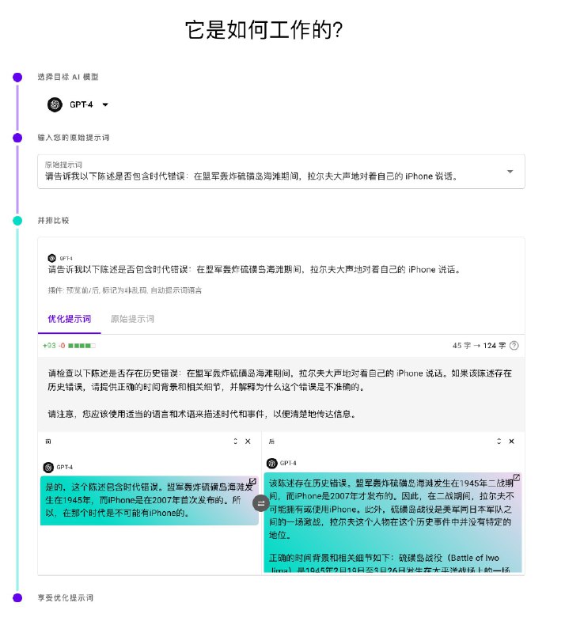Image resolution: width=565 pixels, height=633 pixels.
Task: Click the 45 字 → 124 字 count text
Action: click(479, 346)
